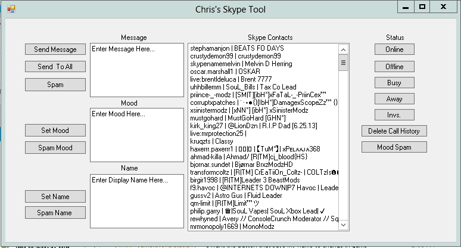461x248 pixels.
Task: Minimize the Chris's Skype Tool window
Action: point(406,7)
